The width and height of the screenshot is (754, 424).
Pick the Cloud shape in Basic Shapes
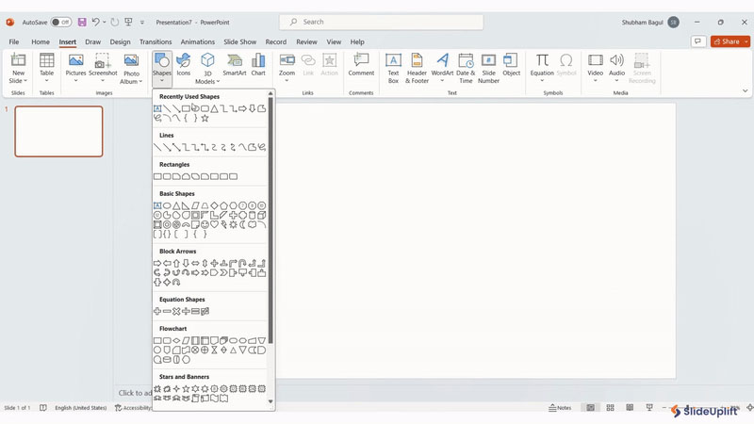pyautogui.click(x=252, y=224)
